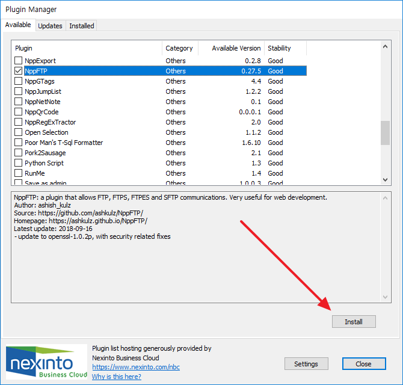Click description pane scroll down arrow
403x385 pixels.
pyautogui.click(x=385, y=297)
